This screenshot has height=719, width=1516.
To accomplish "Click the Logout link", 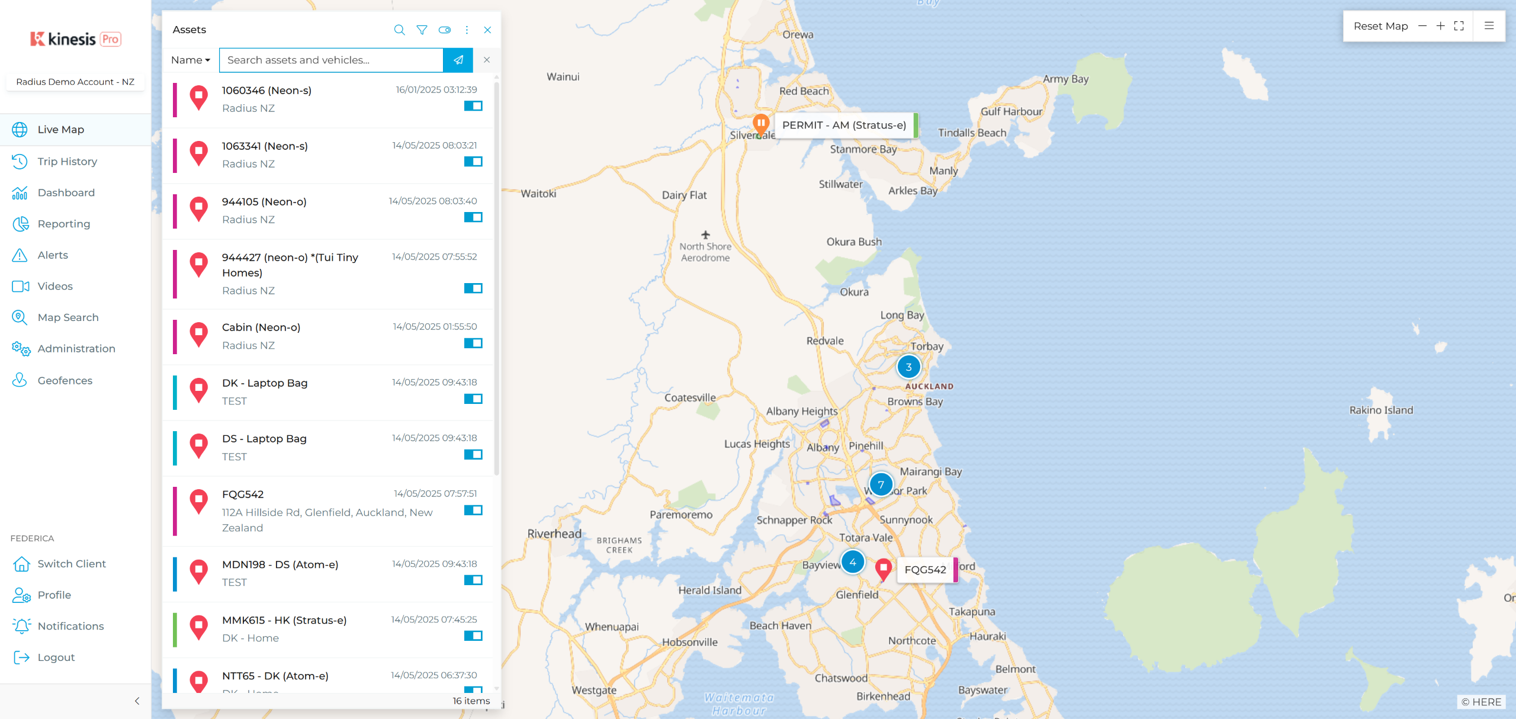I will (56, 657).
